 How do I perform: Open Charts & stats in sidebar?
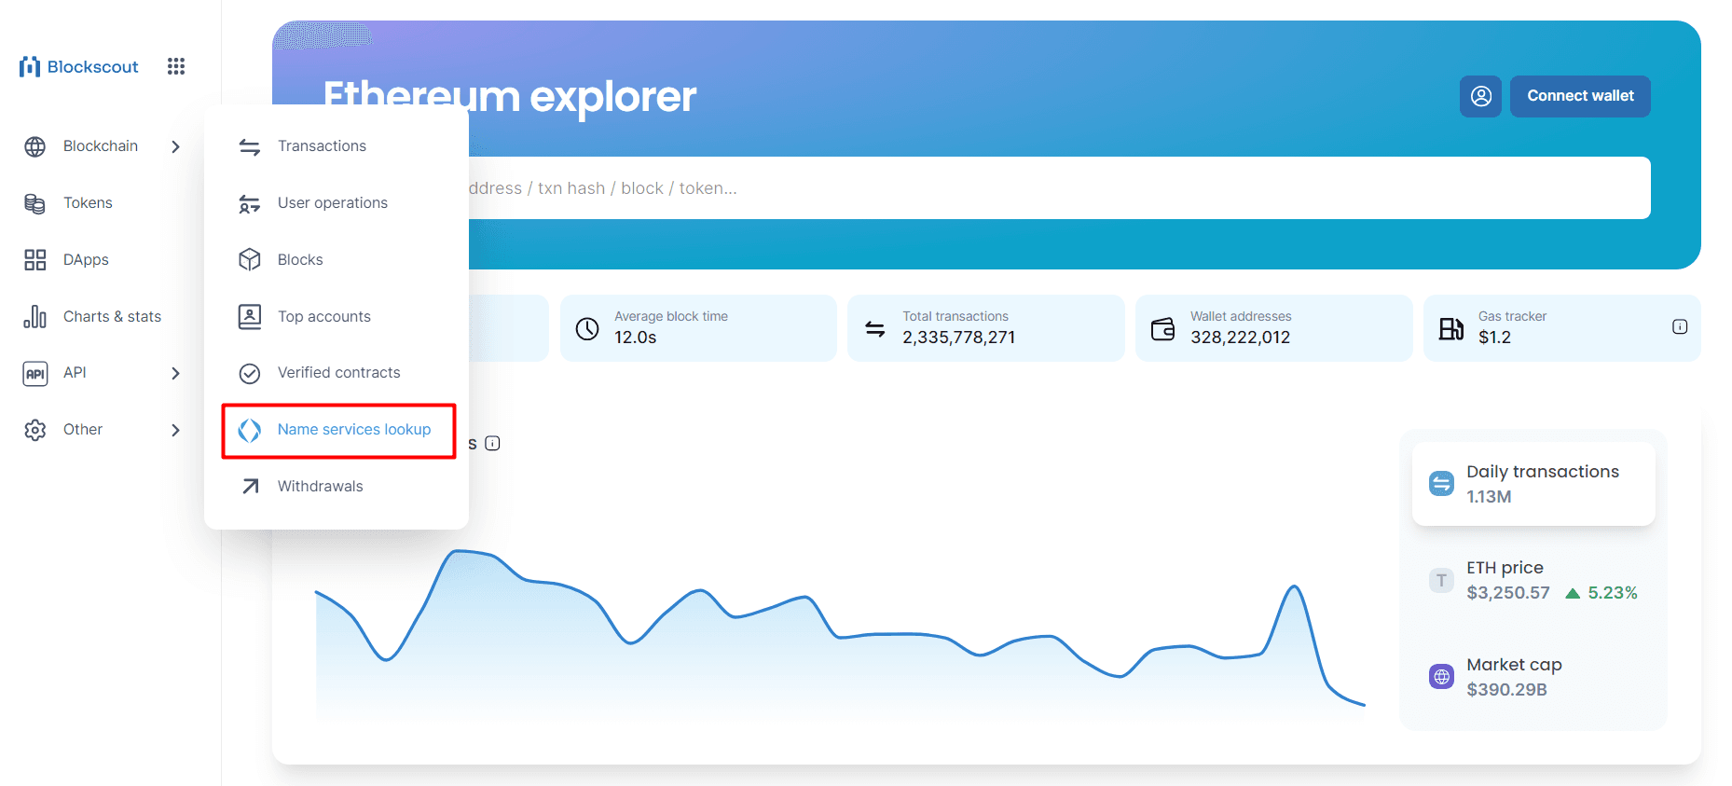[x=112, y=317]
